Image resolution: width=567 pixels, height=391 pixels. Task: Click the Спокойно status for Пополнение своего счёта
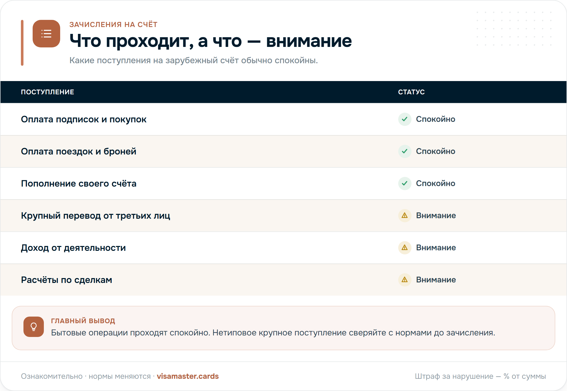point(436,184)
